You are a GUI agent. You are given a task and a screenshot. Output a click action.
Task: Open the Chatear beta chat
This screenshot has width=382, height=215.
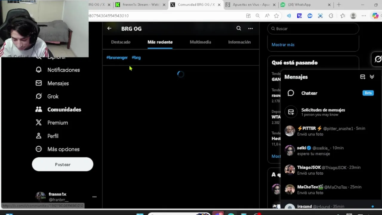331,93
